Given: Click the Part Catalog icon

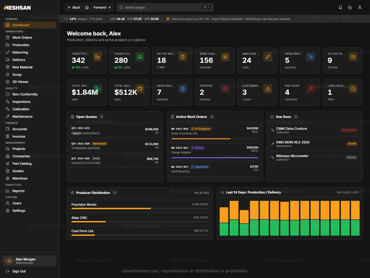Looking at the screenshot, I should (8, 163).
